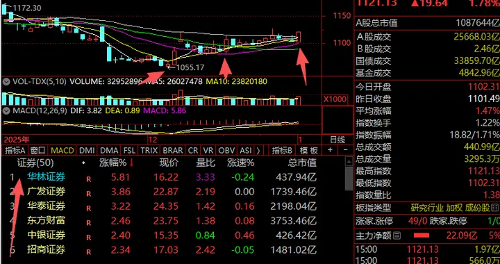This screenshot has height=264, width=500.
Task: Click the icon beside 主力净额
Action: [397, 236]
